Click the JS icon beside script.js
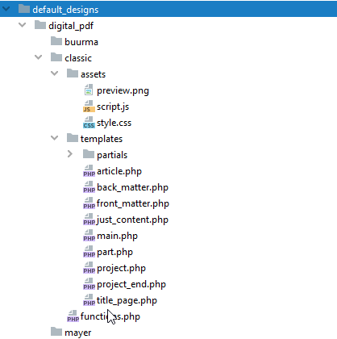The width and height of the screenshot is (337, 339). [x=89, y=107]
